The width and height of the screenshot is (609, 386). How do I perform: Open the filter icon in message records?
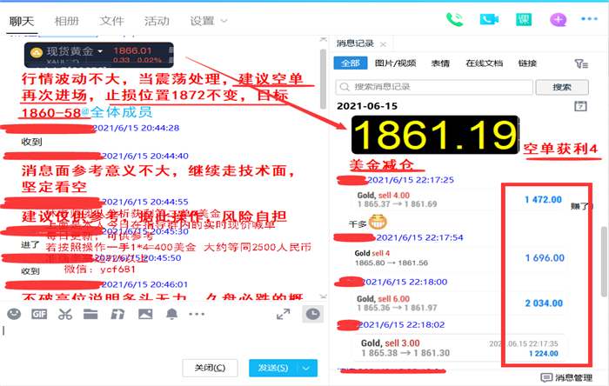[580, 63]
